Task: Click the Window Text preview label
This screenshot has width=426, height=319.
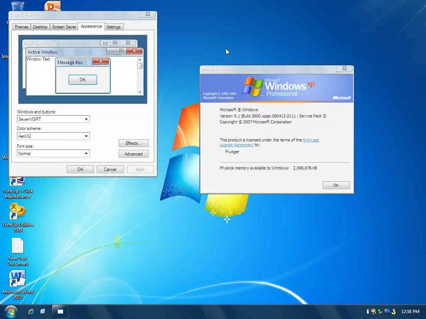Action: [x=38, y=59]
